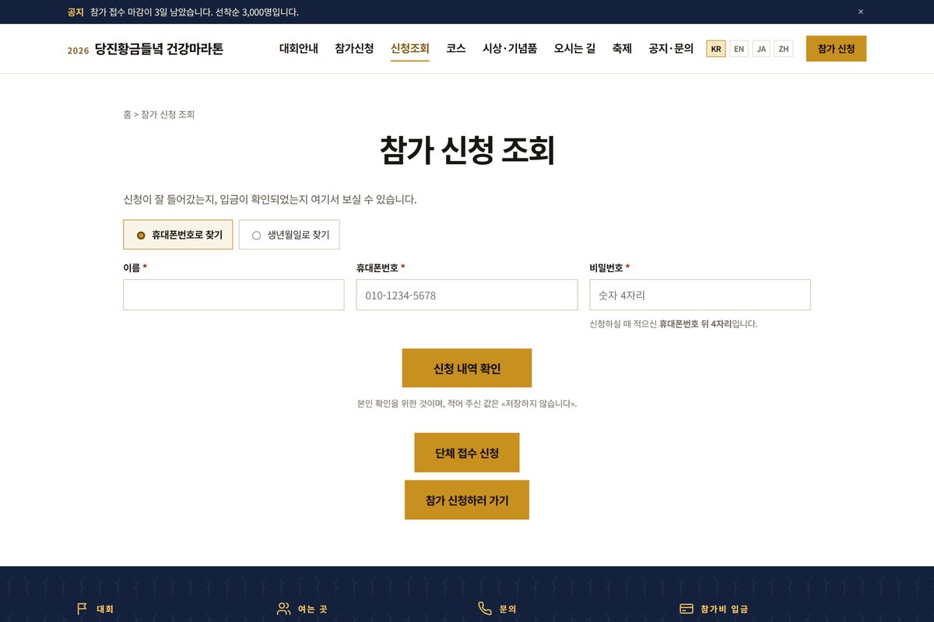Click the 참가 신청 조회 page heading

tap(467, 151)
